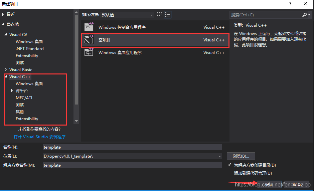Select the Visual C++ category label
Viewport: 314px width, 191px height.
20,77
